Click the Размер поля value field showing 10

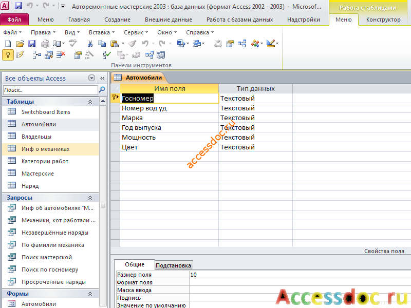pos(300,275)
